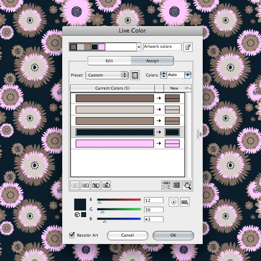
Task: Click the navy new color swatch
Action: pos(172,132)
